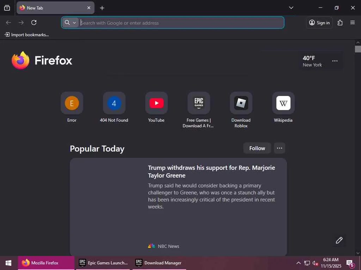
Task: Open weather widget options menu
Action: (335, 61)
